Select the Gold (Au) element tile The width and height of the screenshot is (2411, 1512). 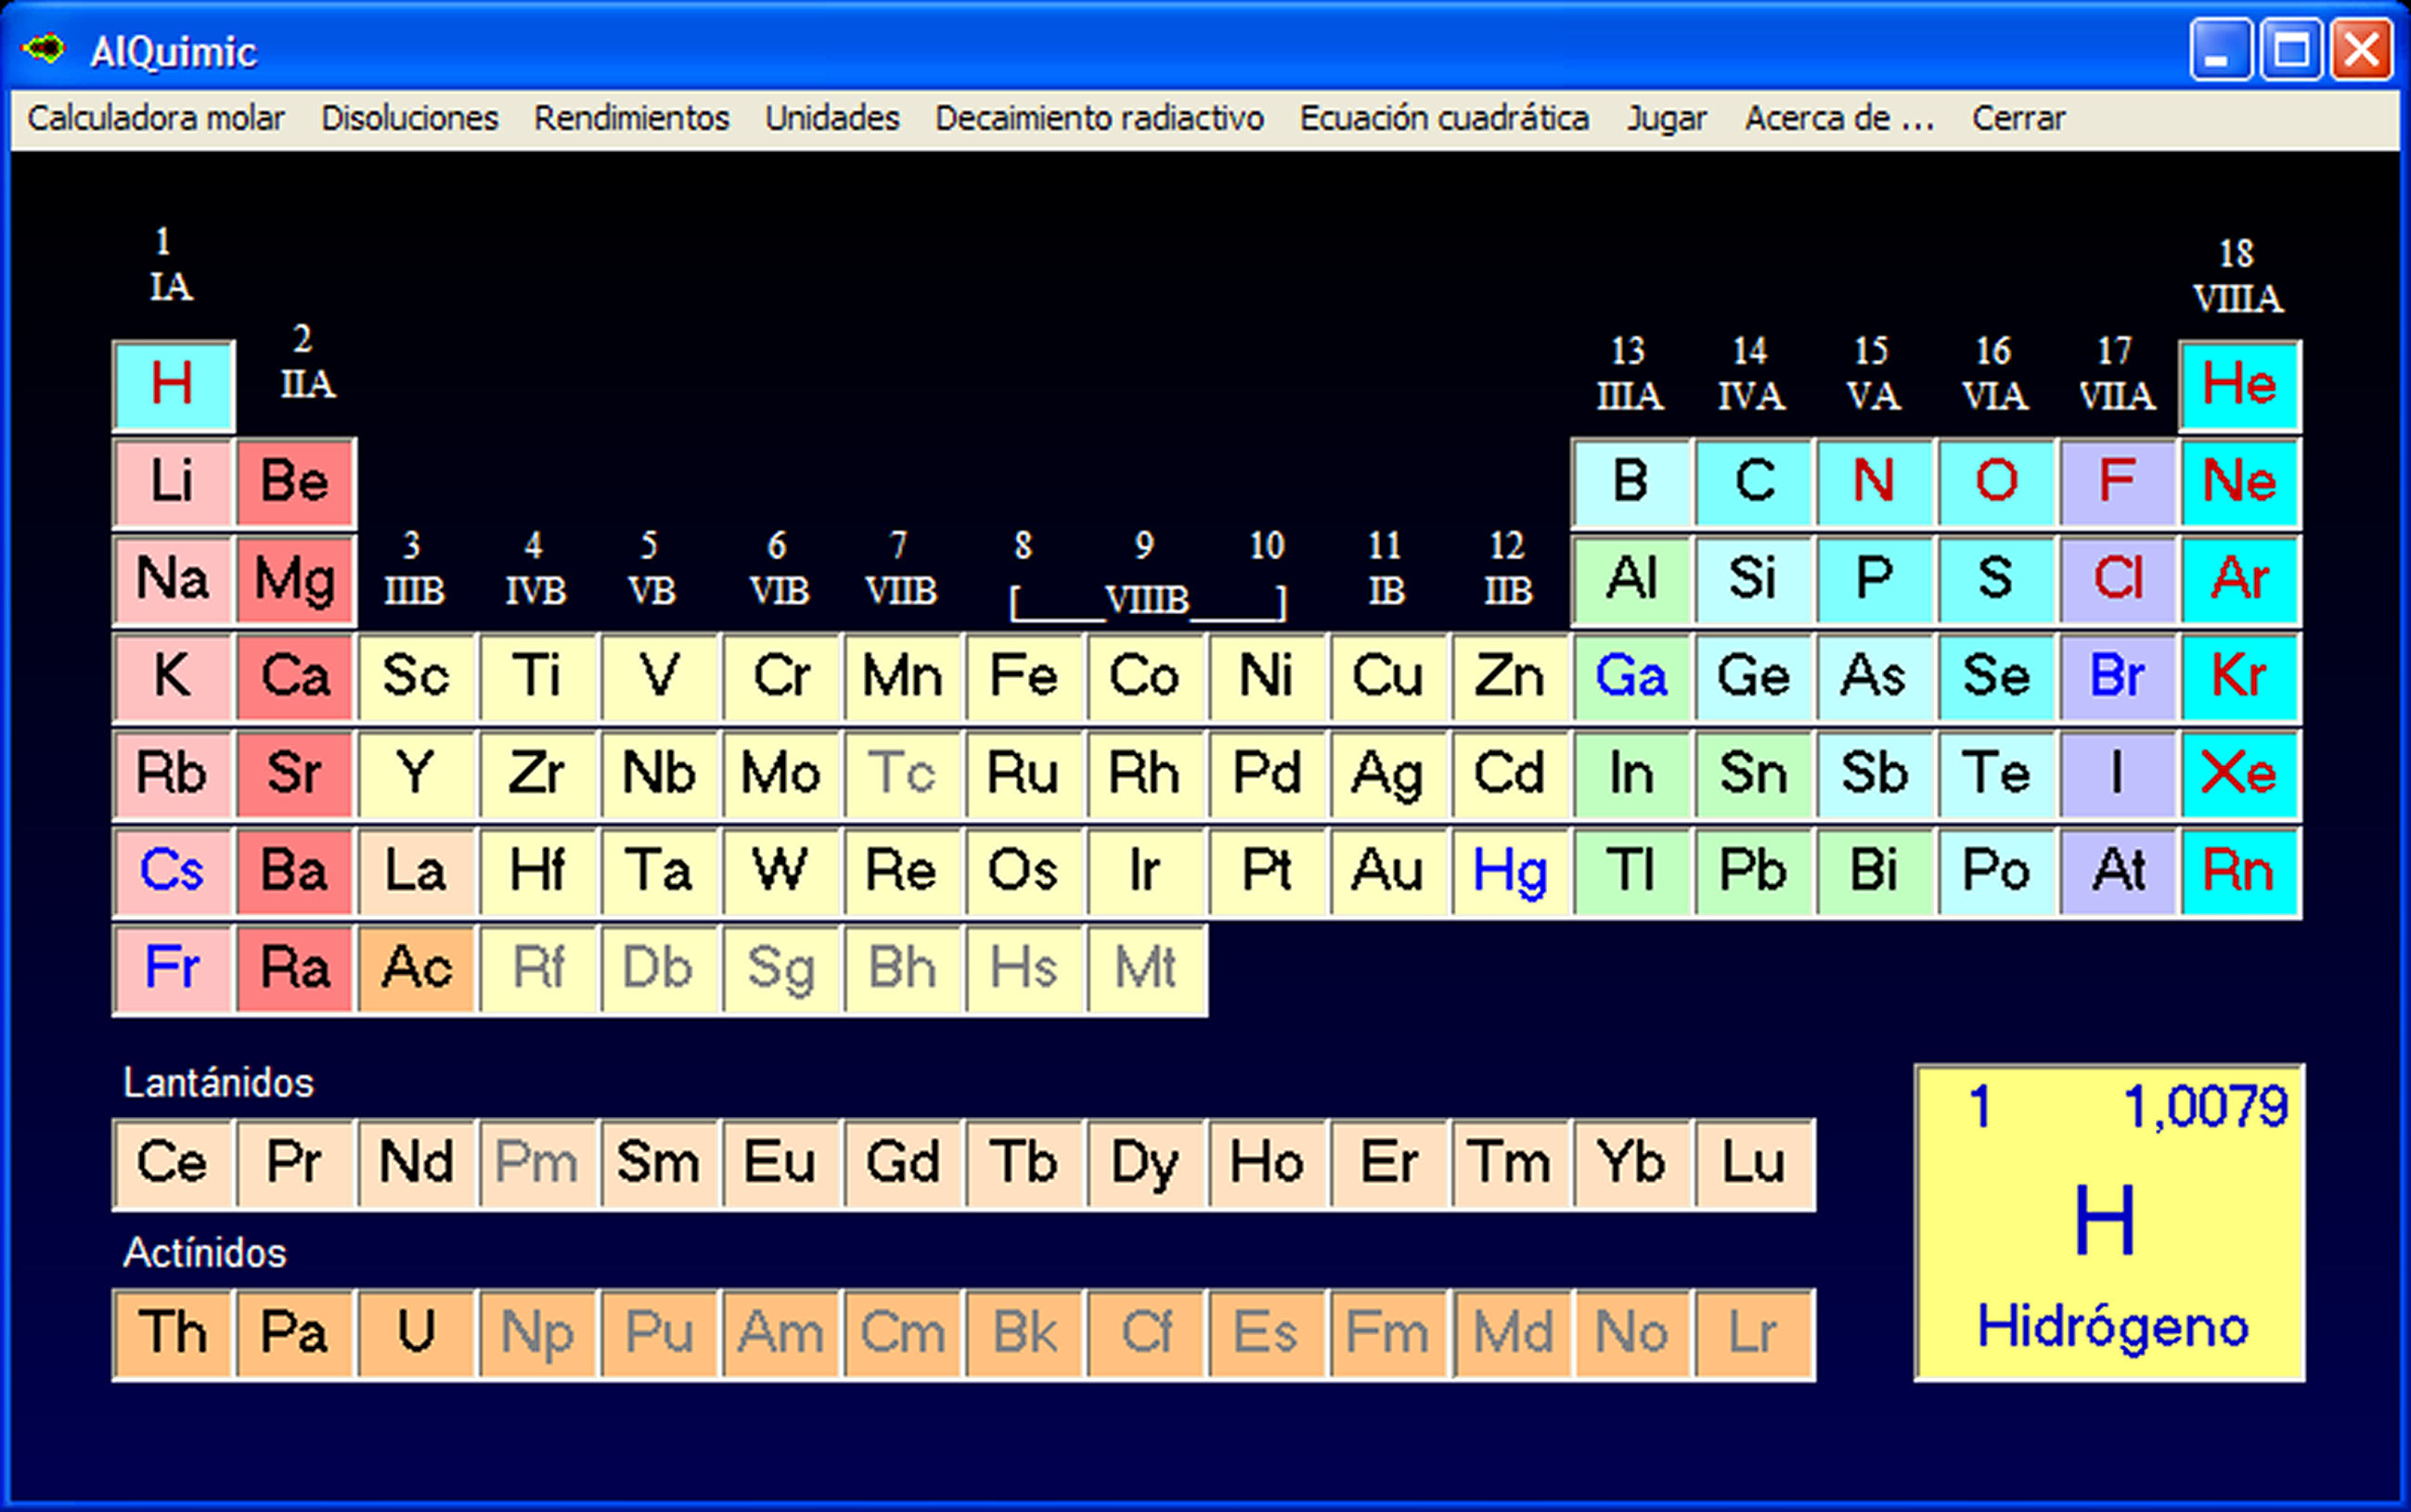click(1387, 871)
